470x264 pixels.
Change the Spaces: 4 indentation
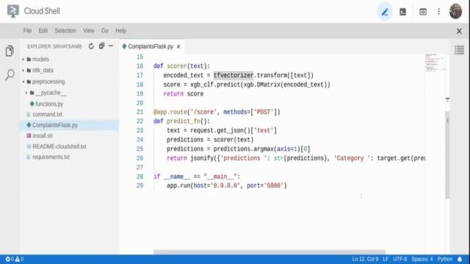coord(422,259)
